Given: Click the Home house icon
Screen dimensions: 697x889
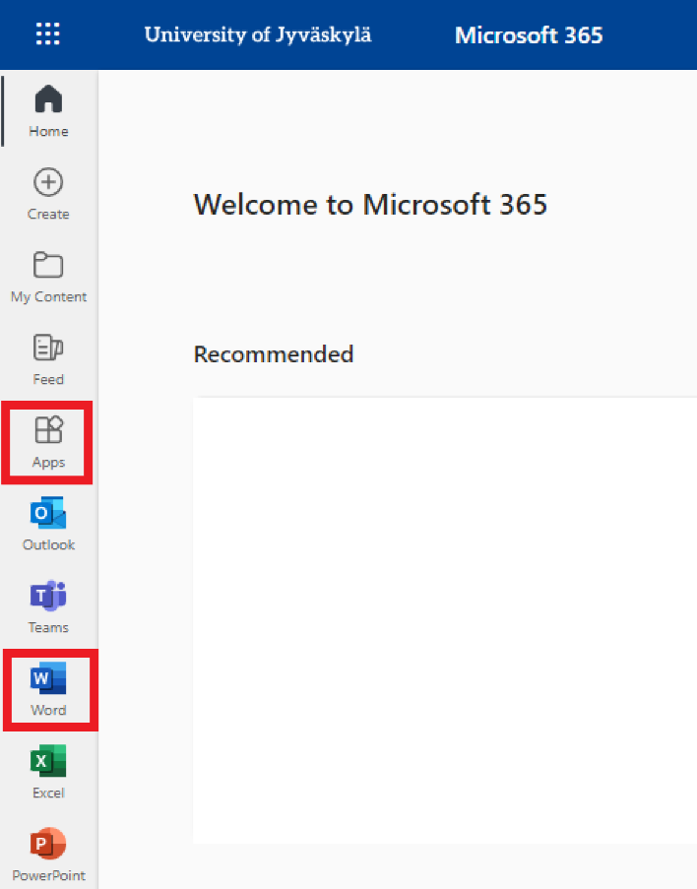Looking at the screenshot, I should pyautogui.click(x=48, y=99).
